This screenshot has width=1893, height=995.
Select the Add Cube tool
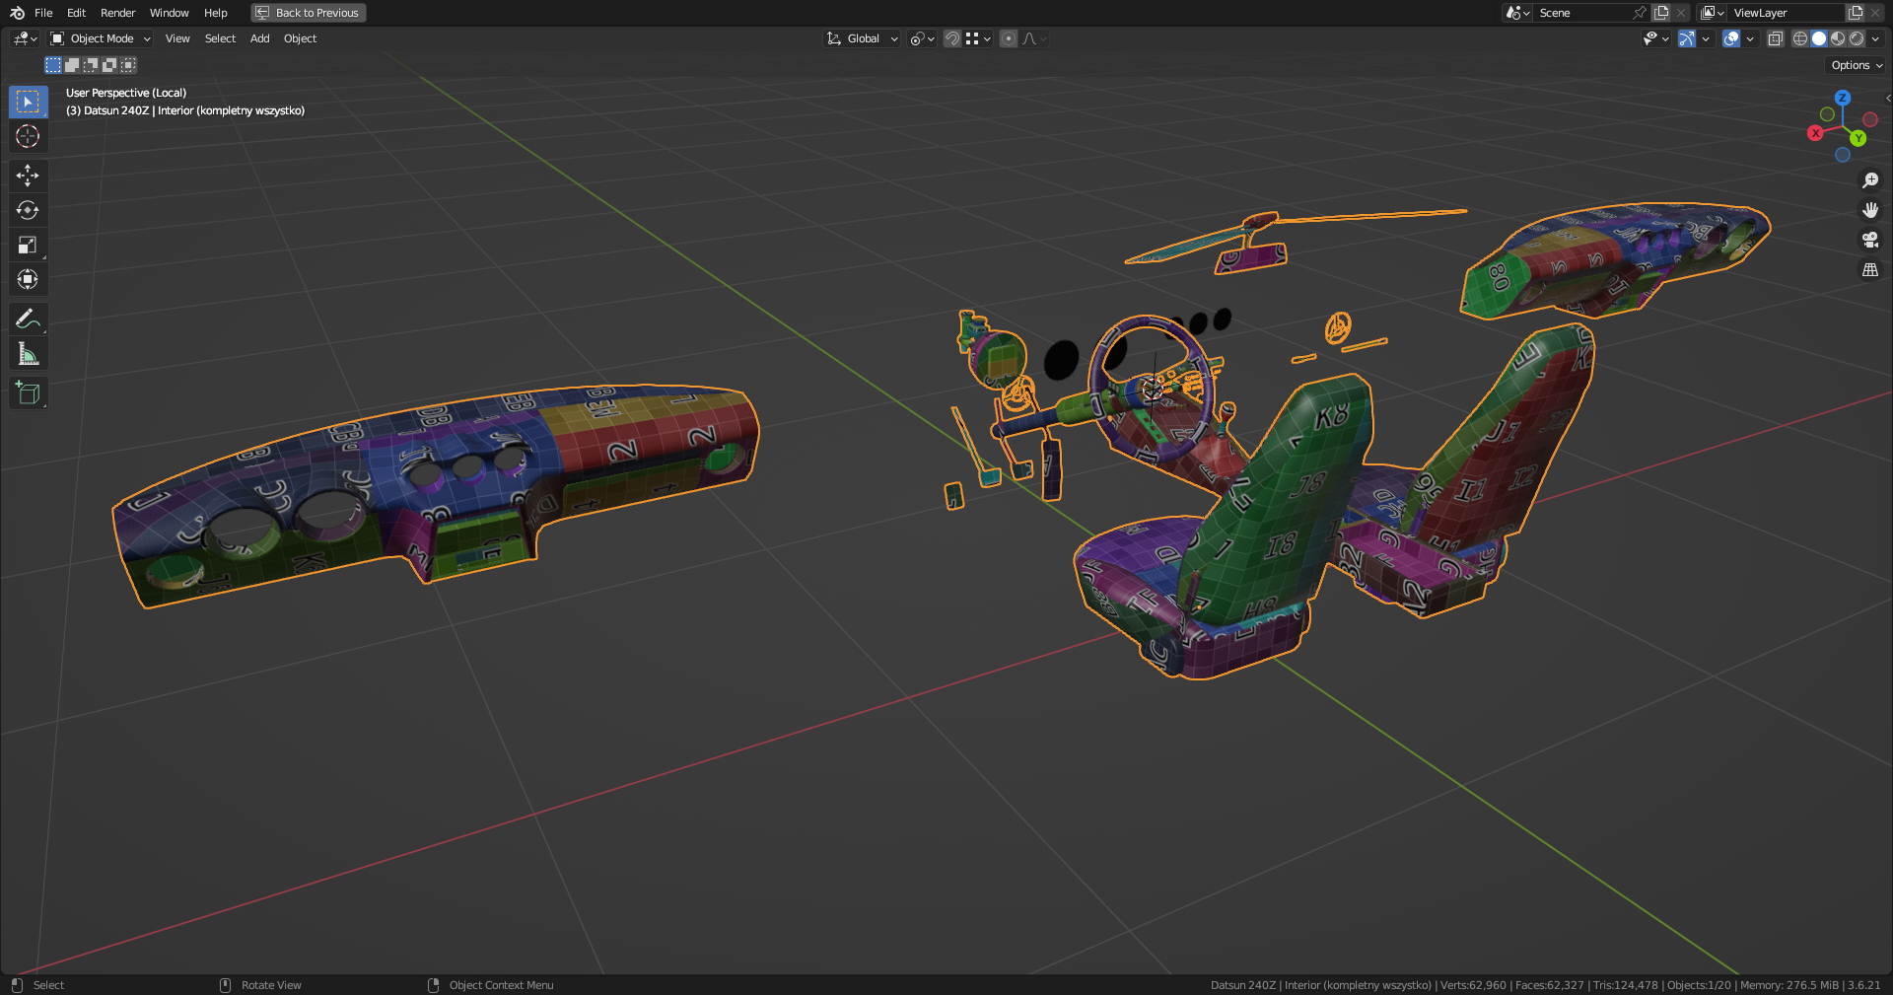coord(28,392)
